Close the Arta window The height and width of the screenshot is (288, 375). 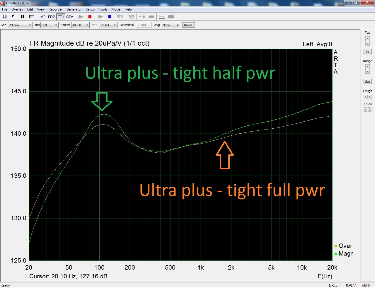pos(367,3)
